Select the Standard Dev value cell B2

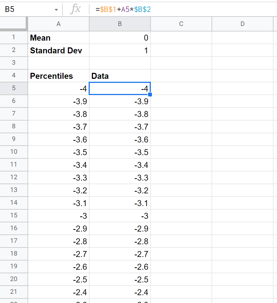click(120, 50)
